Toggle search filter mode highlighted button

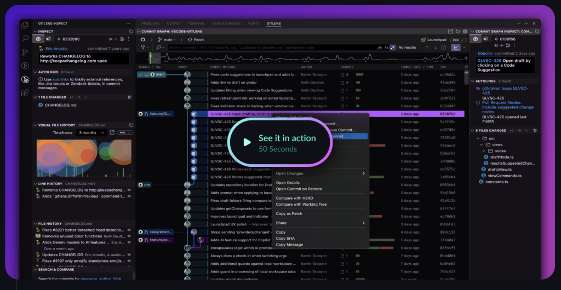(x=392, y=47)
